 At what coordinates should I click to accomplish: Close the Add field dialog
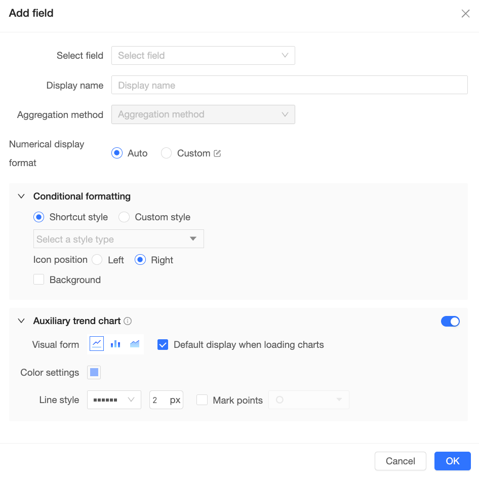[x=465, y=14]
